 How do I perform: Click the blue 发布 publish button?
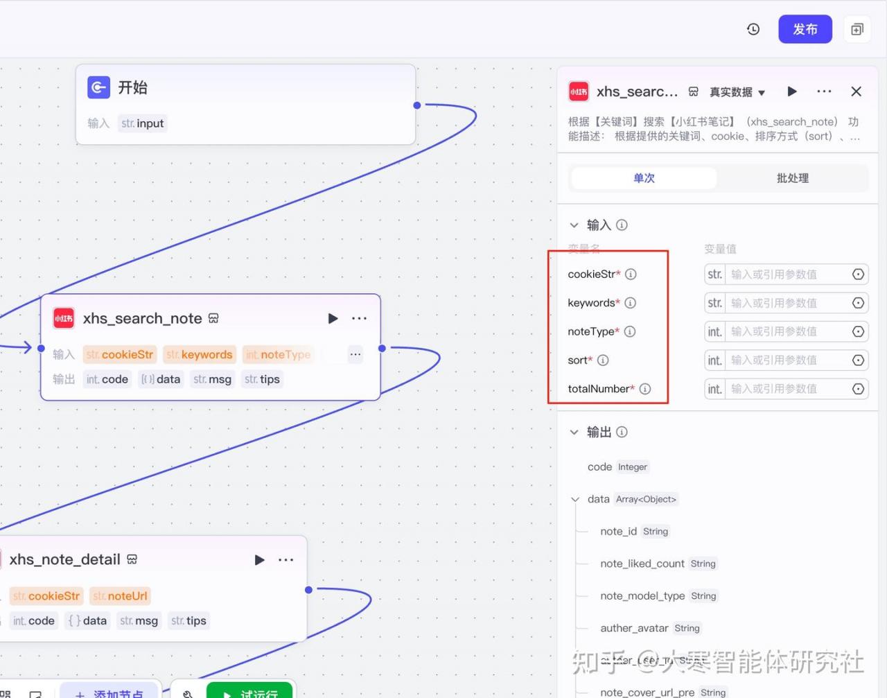point(805,29)
